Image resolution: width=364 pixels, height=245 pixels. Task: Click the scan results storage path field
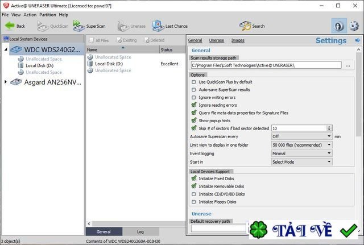266,65
